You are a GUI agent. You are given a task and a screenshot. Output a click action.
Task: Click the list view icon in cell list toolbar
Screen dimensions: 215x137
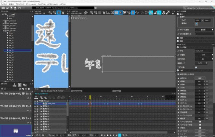pos(20,85)
